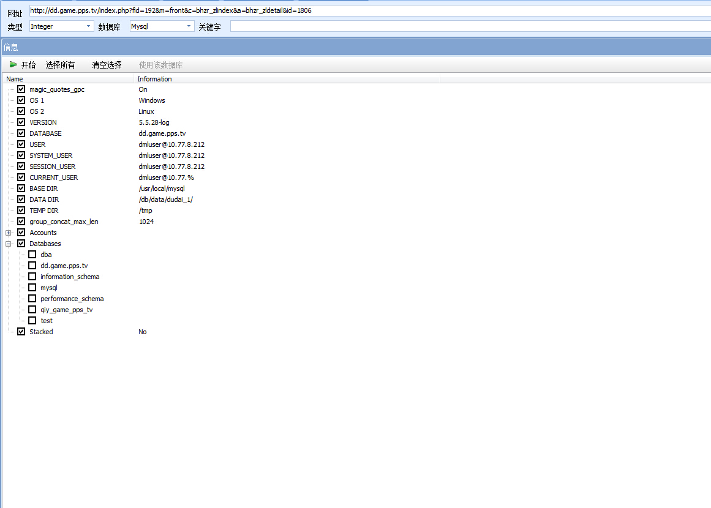Check the performance_schema database checkbox
711x508 pixels.
tap(32, 299)
